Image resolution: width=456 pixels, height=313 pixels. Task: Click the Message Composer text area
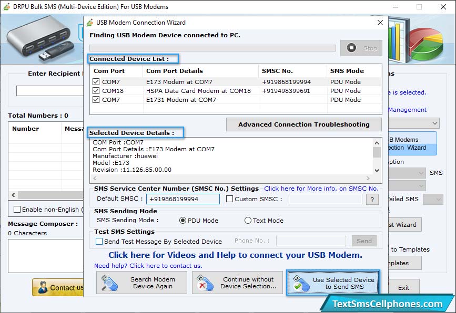(x=46, y=256)
